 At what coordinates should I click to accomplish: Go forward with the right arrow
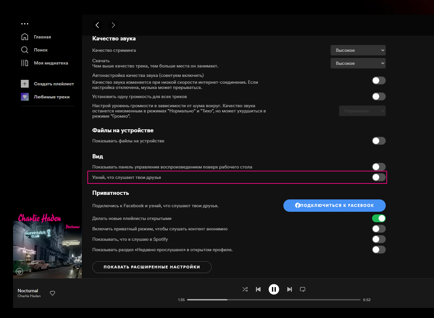tap(113, 25)
